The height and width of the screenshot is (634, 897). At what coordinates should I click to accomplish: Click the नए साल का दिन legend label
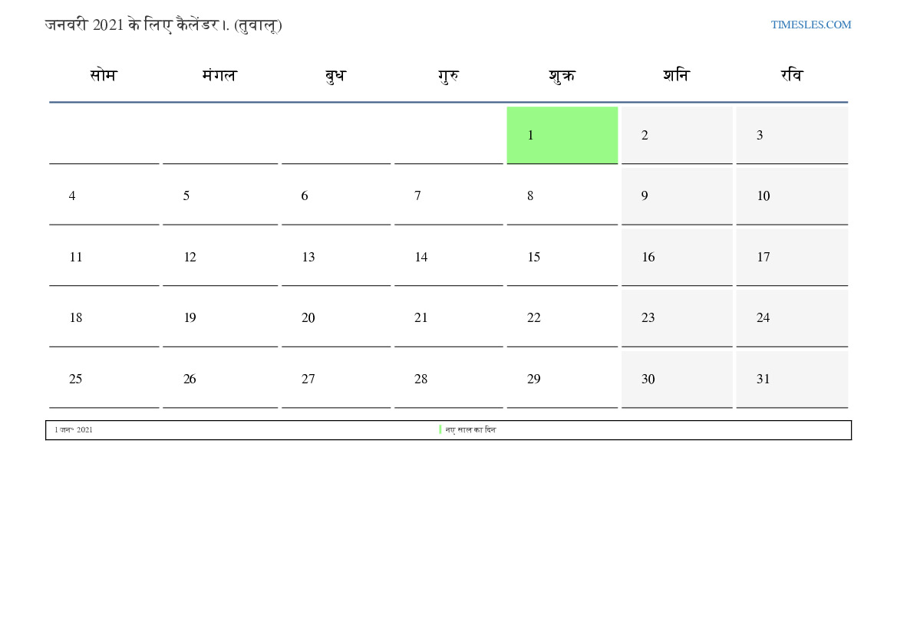click(470, 430)
